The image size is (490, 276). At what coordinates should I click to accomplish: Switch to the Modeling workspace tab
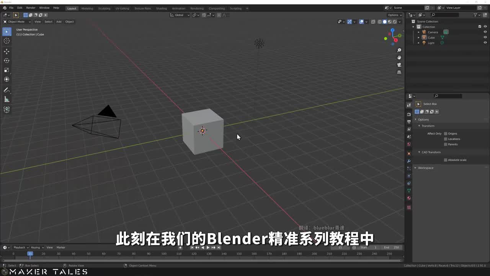pos(87,8)
